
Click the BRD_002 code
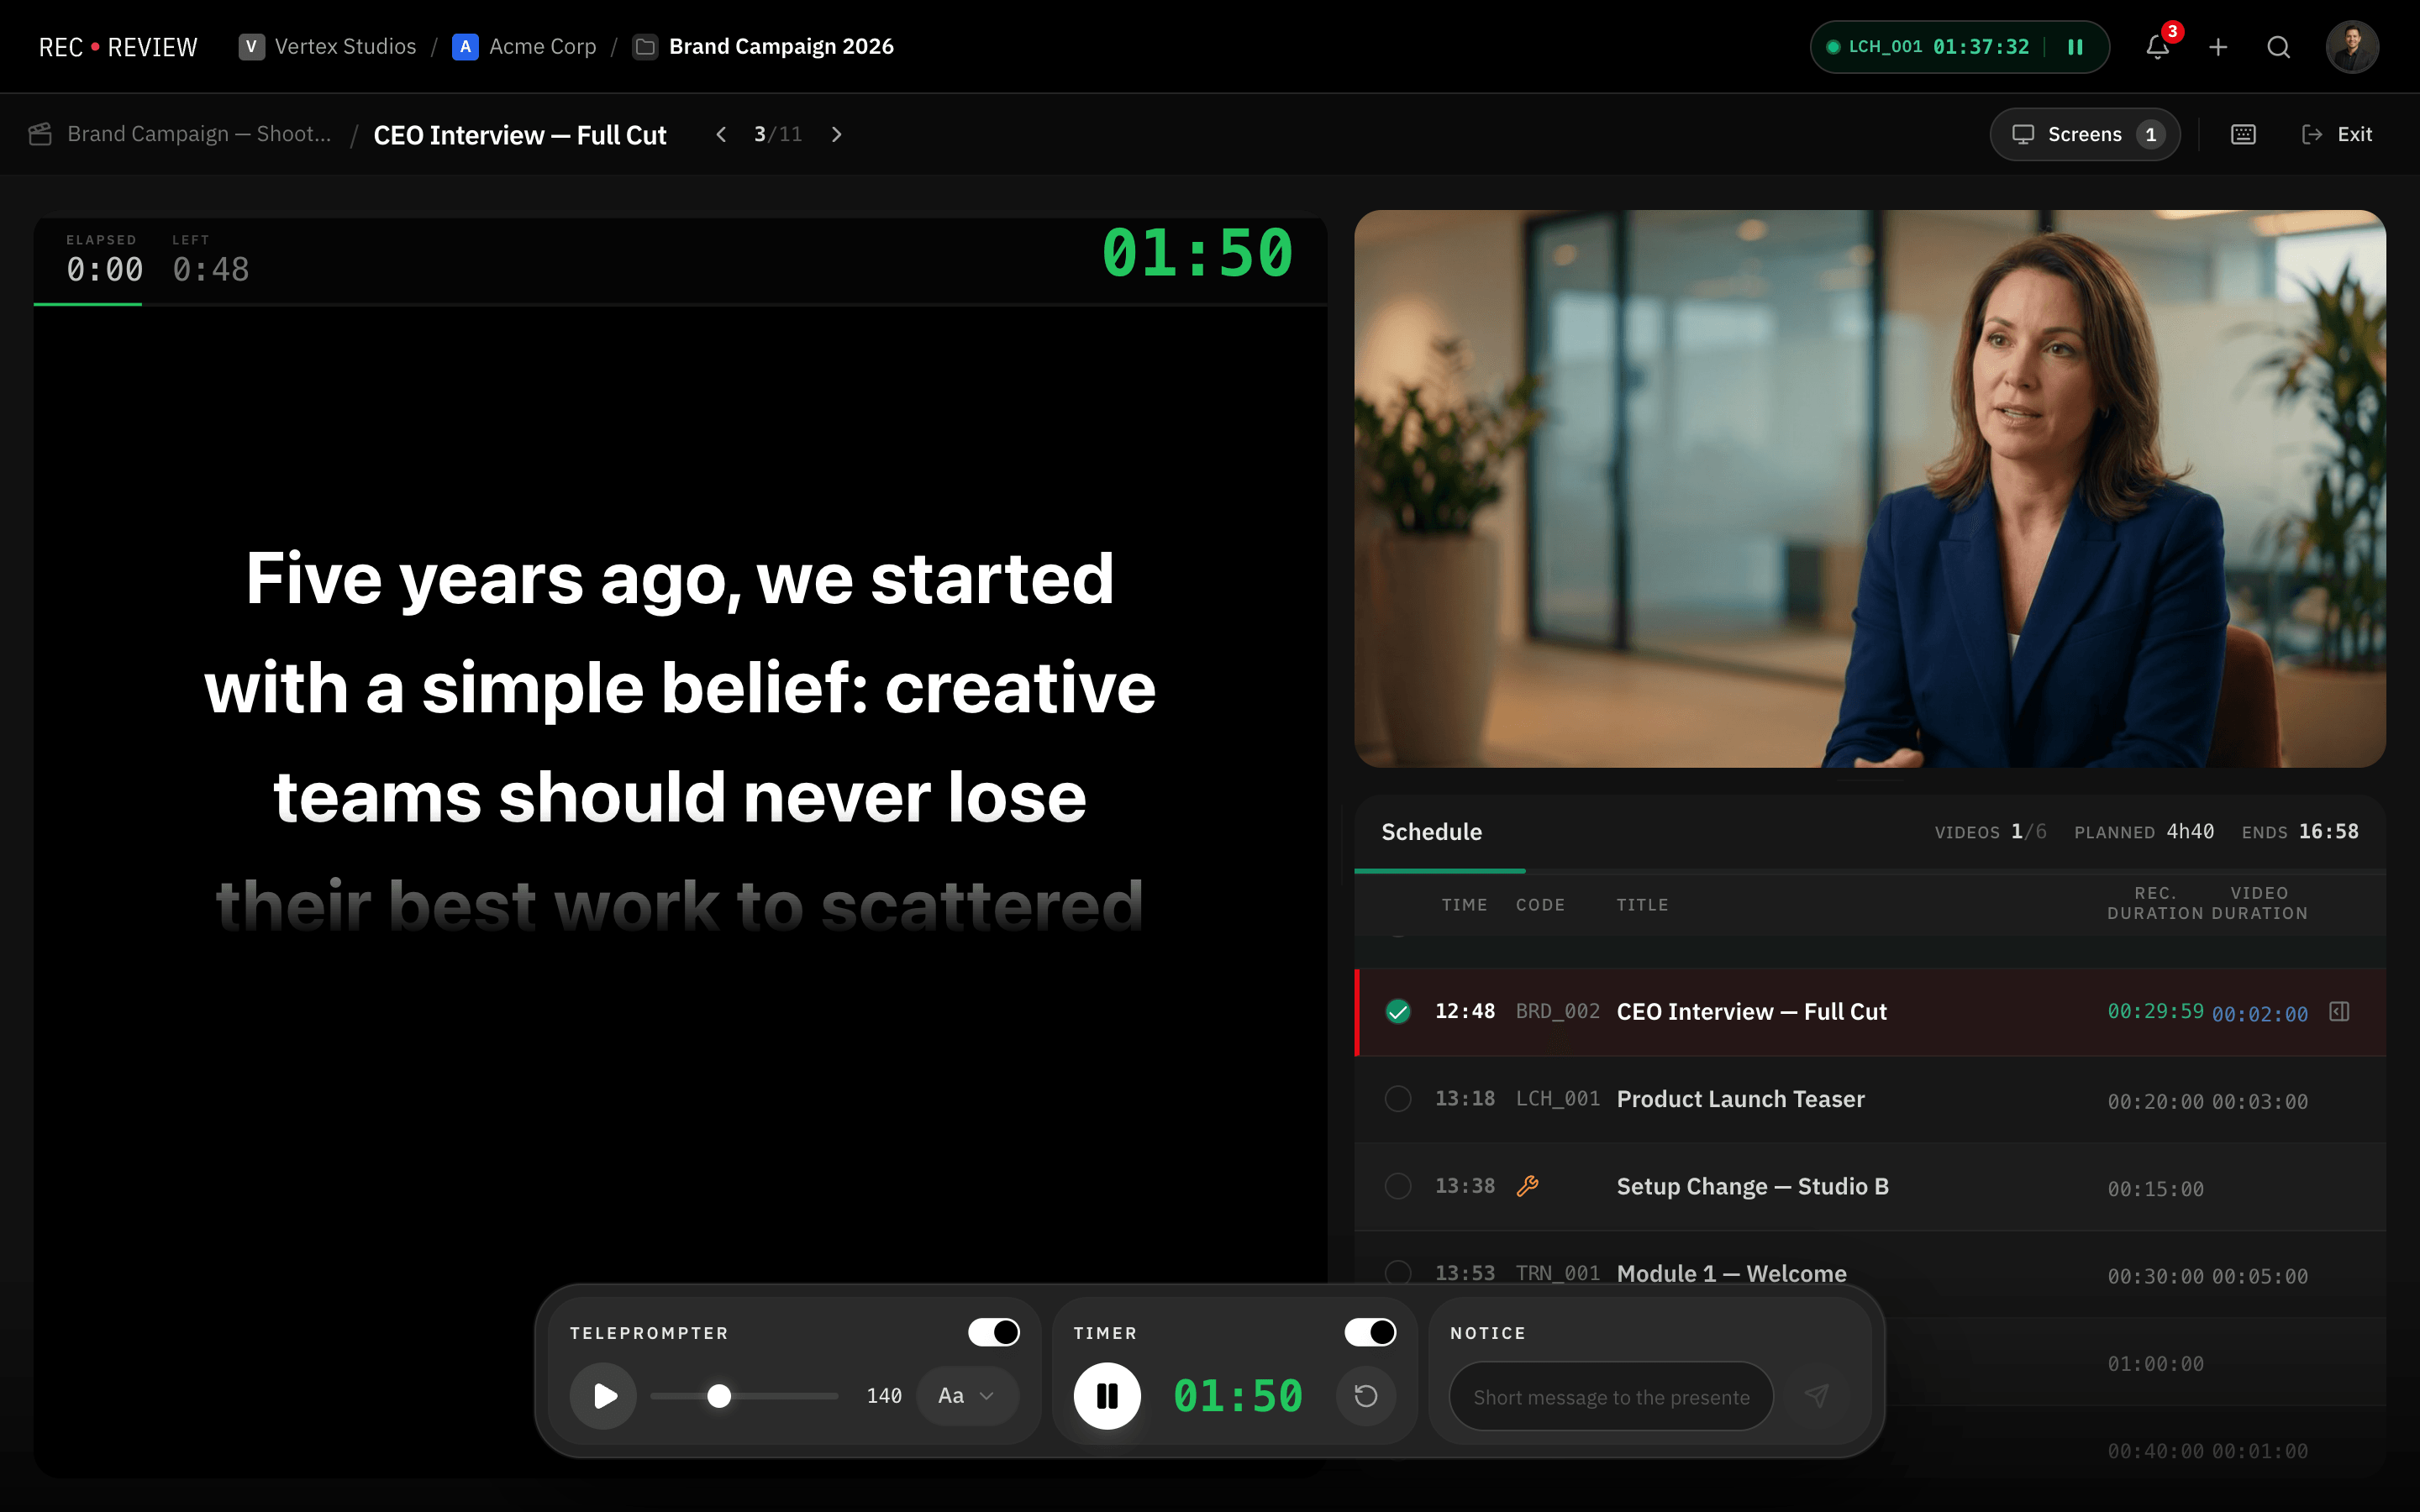pos(1557,1012)
